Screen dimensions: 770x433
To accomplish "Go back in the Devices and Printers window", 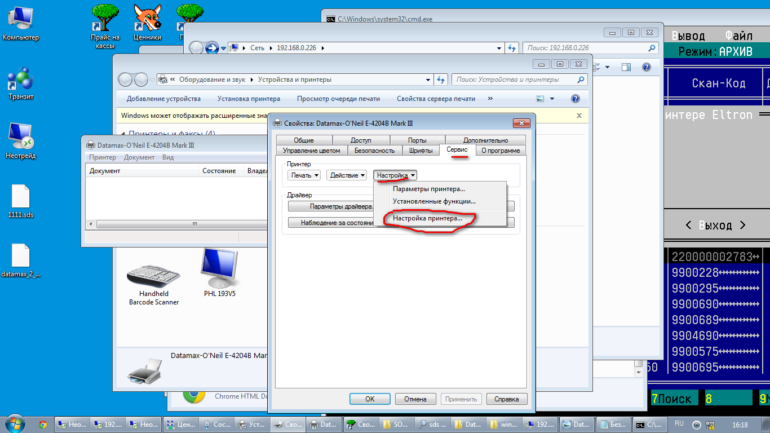I will click(x=125, y=79).
